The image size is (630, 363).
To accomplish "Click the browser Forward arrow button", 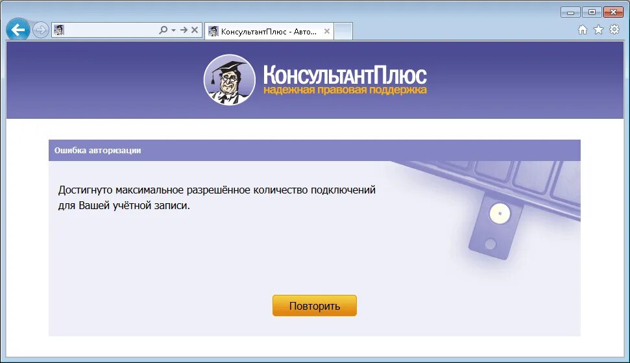I will point(41,30).
